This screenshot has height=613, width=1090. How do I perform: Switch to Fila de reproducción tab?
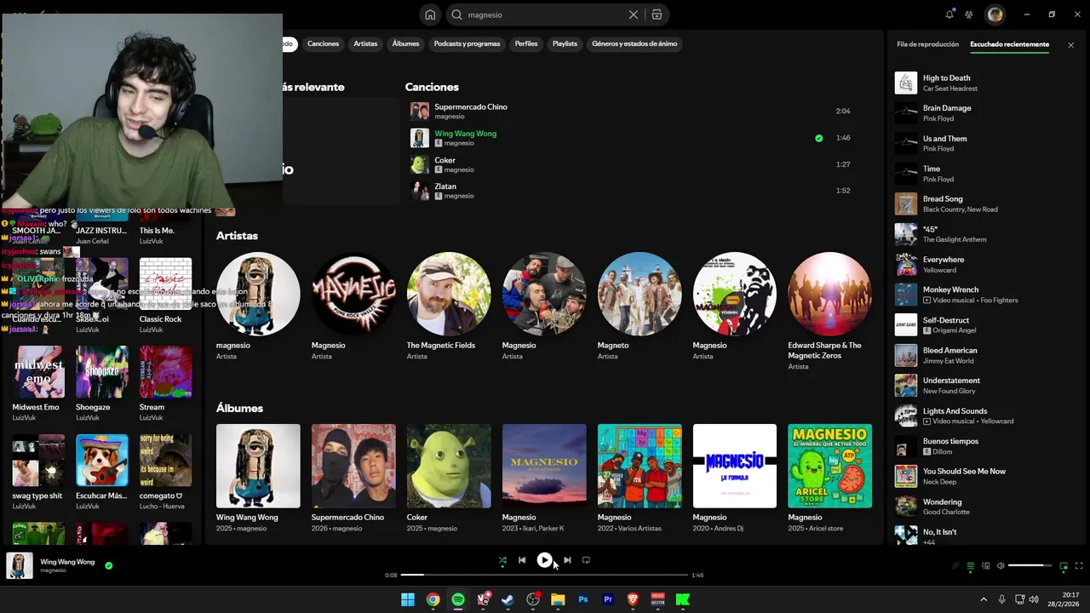(x=928, y=44)
